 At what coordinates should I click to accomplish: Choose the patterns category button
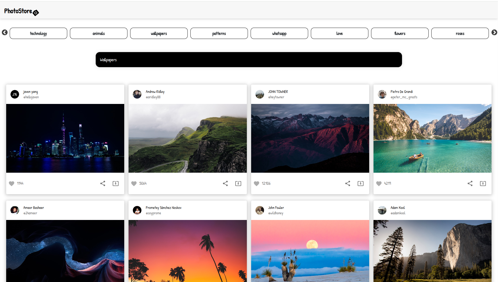tap(219, 33)
